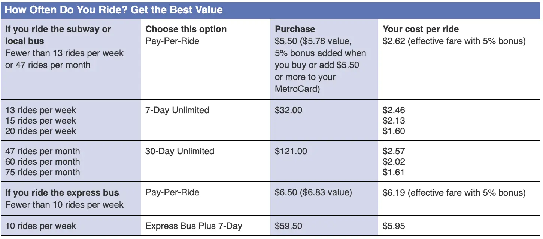543x239 pixels.
Task: Click "If you ride the express bus" heading
Action: click(x=62, y=193)
